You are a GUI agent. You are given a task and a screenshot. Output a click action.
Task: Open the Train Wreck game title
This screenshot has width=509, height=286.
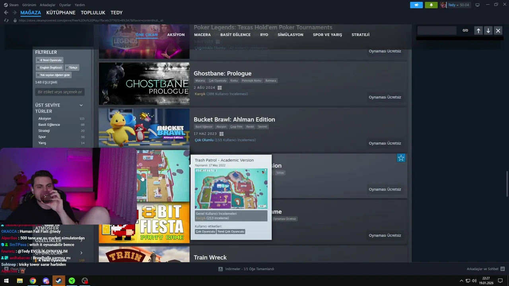[210, 258]
